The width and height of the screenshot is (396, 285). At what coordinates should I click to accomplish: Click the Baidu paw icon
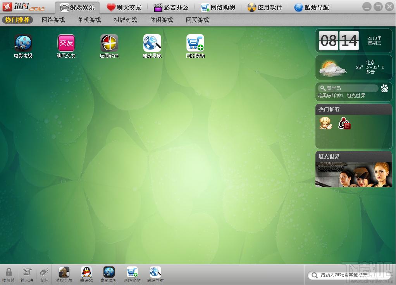[385, 88]
